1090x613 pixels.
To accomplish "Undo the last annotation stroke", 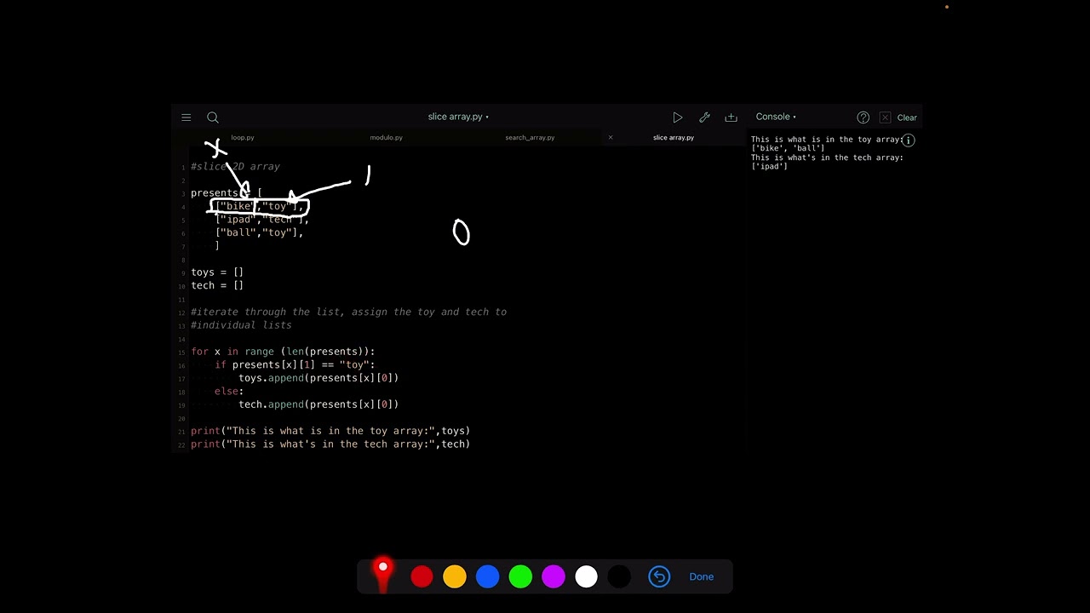I will click(659, 576).
